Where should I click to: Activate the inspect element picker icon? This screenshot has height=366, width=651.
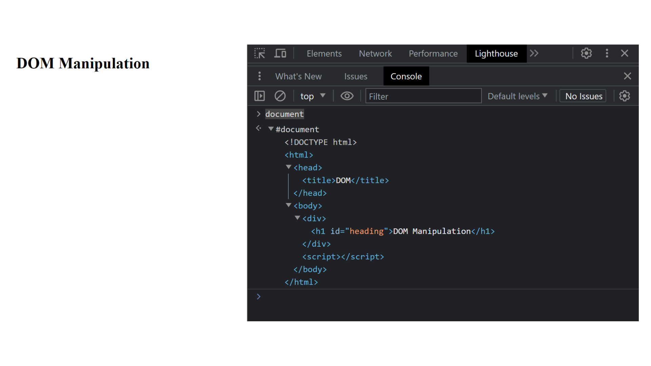pyautogui.click(x=260, y=54)
